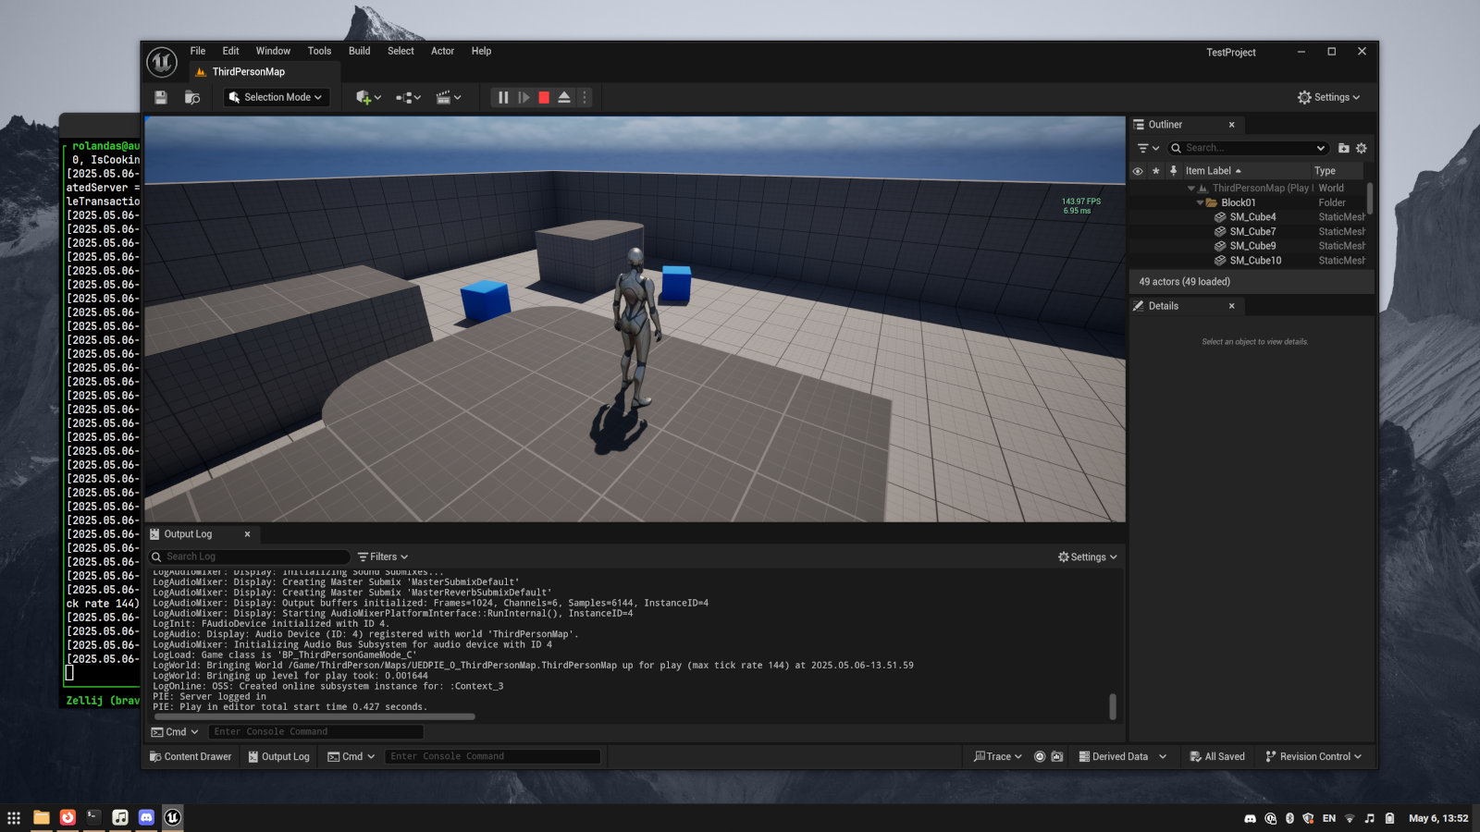Viewport: 1480px width, 832px height.
Task: Click Output Log console command input
Action: click(x=315, y=732)
